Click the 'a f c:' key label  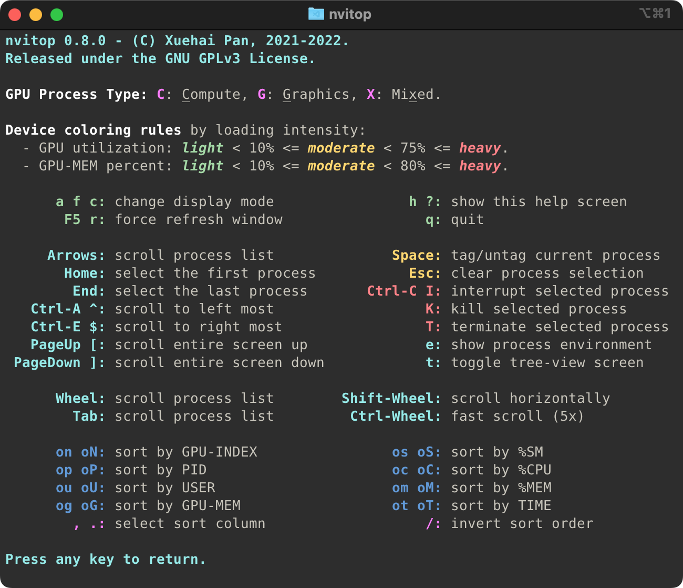tap(80, 201)
